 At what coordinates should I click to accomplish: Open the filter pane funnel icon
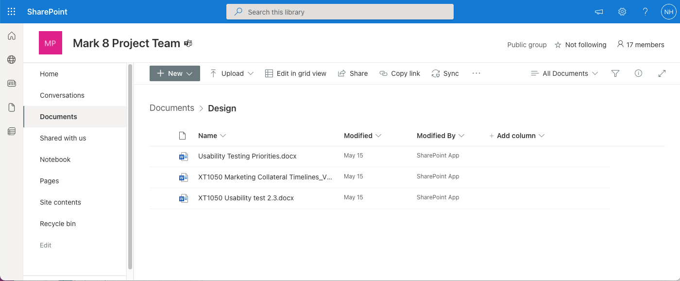(615, 73)
